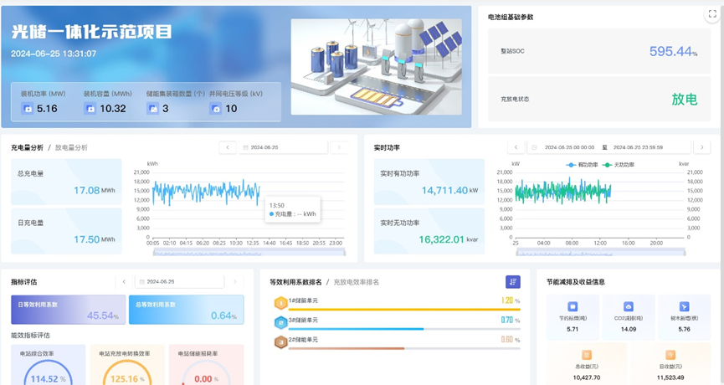Click the 总等效利用系数 card
Screen dimensions: 724x385
[x=186, y=309]
